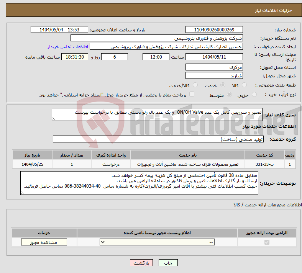
Task: Click the توضیحات خریدار notes text area
Action: pyautogui.click(x=139, y=183)
